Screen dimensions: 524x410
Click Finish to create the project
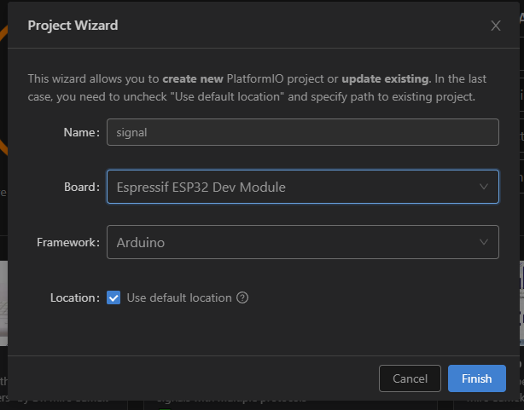coord(476,378)
